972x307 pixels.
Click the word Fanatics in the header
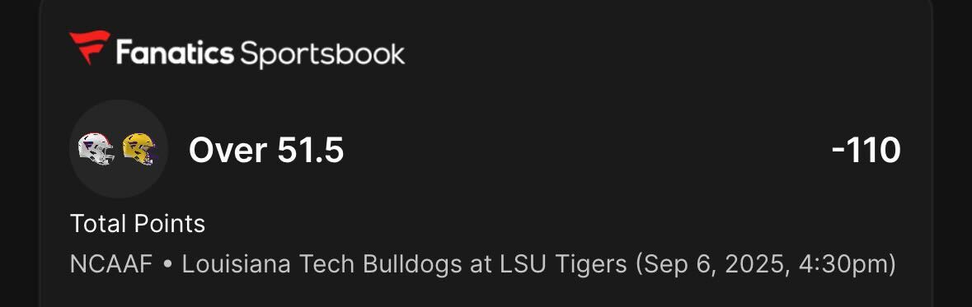(175, 52)
